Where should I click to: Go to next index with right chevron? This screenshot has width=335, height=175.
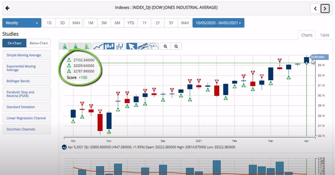(x=325, y=9)
